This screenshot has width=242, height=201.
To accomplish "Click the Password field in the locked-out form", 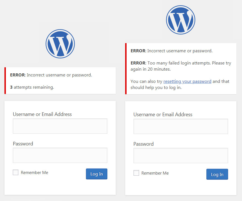I will pos(181,155).
